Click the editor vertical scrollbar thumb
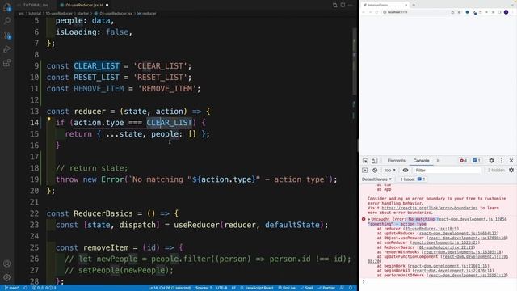Screen dimensions: 517x291 coord(355,61)
